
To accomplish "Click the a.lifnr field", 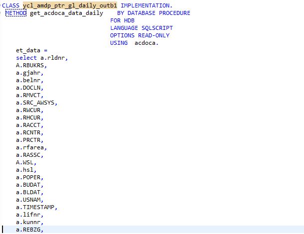I will tap(30, 215).
